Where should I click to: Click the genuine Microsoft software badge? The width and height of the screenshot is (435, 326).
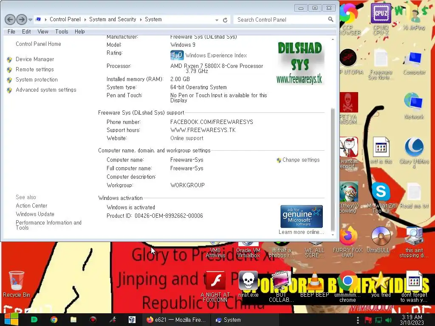tap(302, 216)
